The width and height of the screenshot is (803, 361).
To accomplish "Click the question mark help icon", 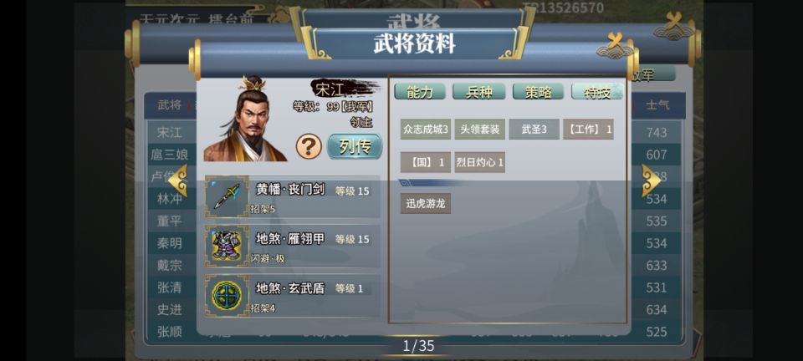I will tap(309, 147).
